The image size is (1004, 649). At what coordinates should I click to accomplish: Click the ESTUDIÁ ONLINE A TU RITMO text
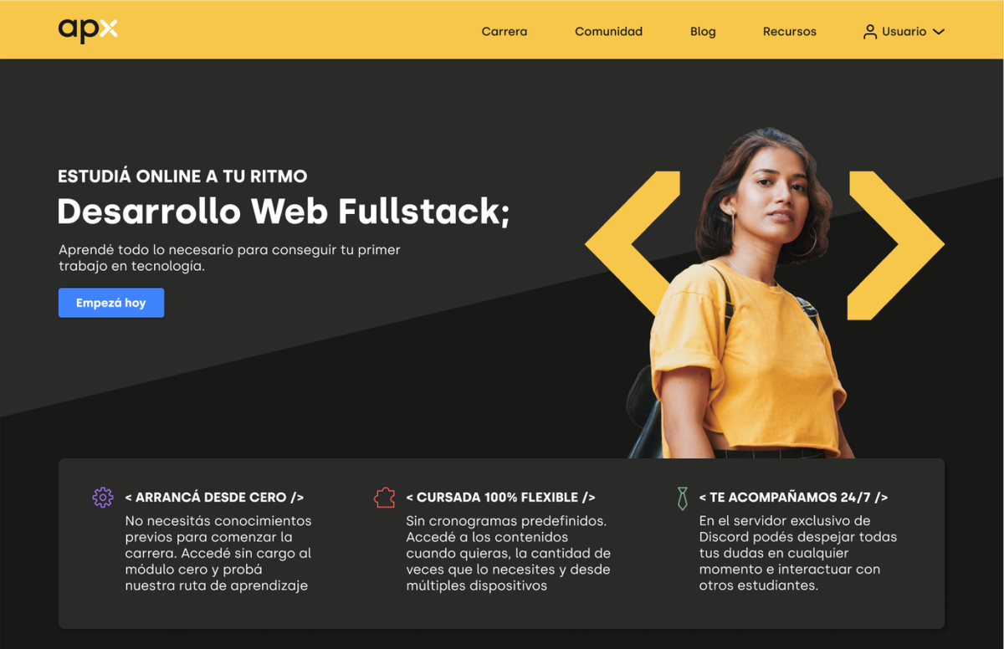coord(182,176)
